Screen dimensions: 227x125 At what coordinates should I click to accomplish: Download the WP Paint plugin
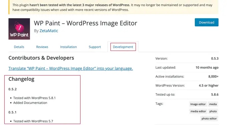tap(206, 22)
